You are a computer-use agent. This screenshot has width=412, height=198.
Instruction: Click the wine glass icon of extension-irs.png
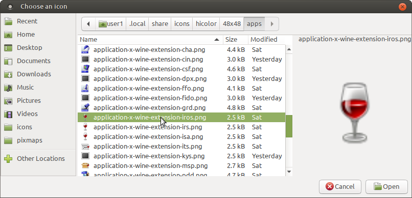[x=85, y=127]
